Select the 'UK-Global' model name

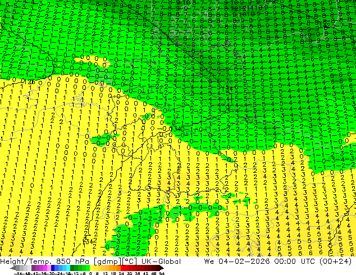point(161,262)
